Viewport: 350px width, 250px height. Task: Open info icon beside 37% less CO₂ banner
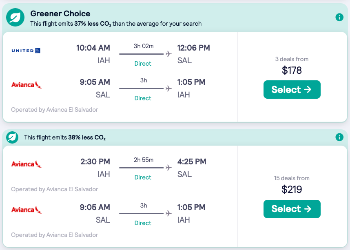pyautogui.click(x=339, y=17)
